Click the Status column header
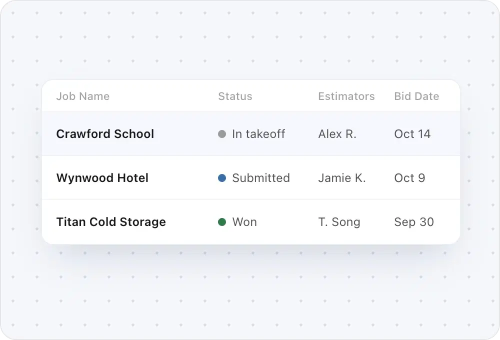This screenshot has height=340, width=500. coord(235,96)
